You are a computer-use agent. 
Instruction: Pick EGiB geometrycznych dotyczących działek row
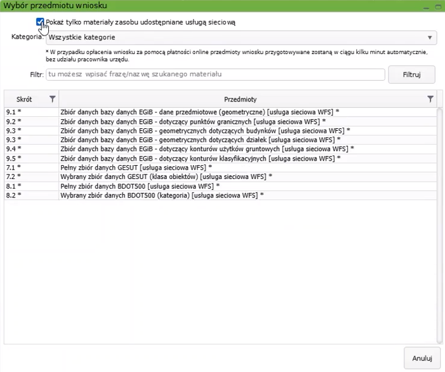[x=200, y=140]
